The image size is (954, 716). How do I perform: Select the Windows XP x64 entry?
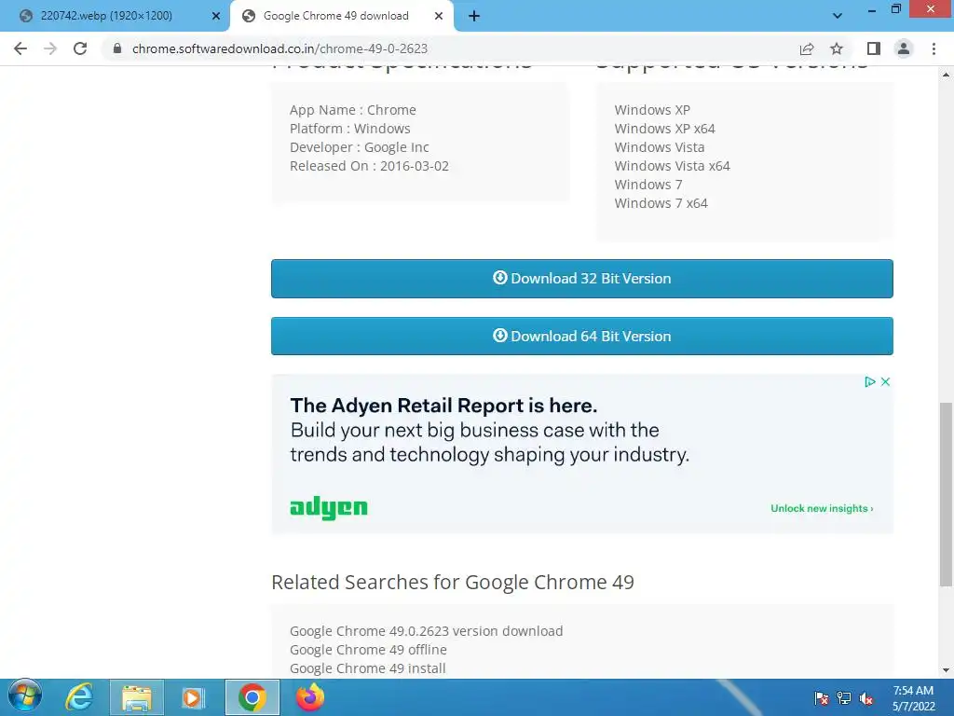click(x=664, y=129)
